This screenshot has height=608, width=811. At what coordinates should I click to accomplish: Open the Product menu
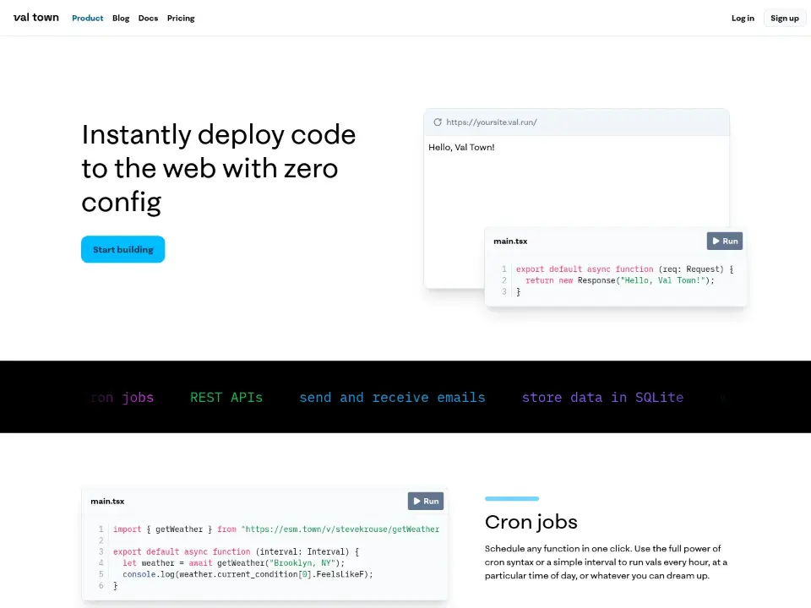87,18
